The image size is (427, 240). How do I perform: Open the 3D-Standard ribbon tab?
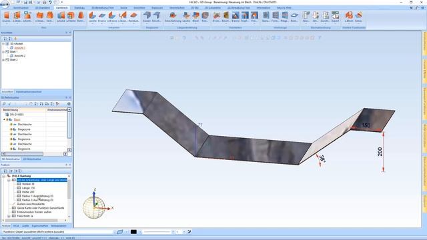pyautogui.click(x=43, y=8)
